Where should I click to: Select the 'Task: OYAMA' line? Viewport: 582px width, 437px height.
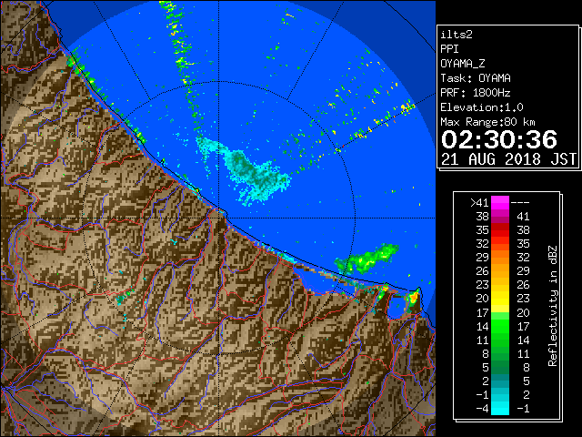coord(476,78)
